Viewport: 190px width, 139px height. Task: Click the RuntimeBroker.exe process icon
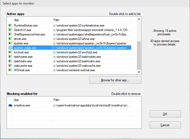[10, 25]
